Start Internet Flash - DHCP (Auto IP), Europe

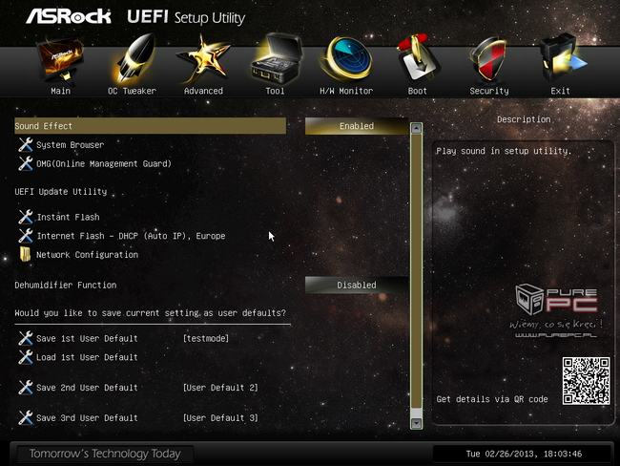pyautogui.click(x=131, y=236)
